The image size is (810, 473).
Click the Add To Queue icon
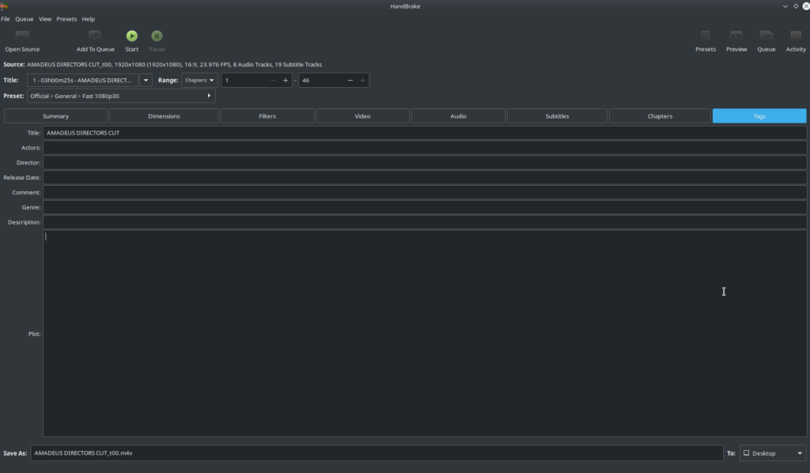point(95,35)
